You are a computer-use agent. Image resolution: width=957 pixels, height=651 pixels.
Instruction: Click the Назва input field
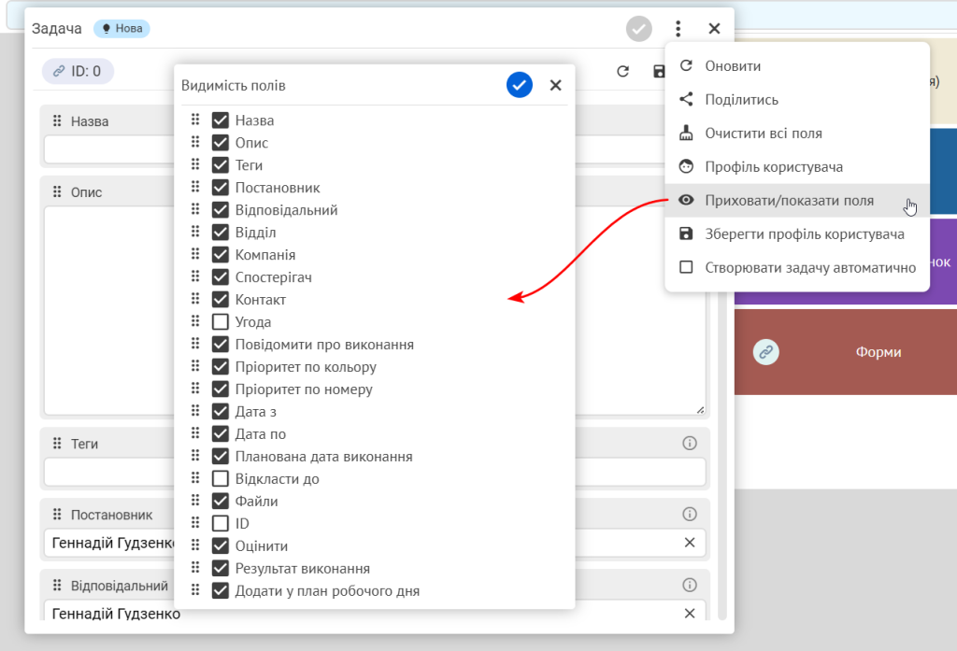375,149
